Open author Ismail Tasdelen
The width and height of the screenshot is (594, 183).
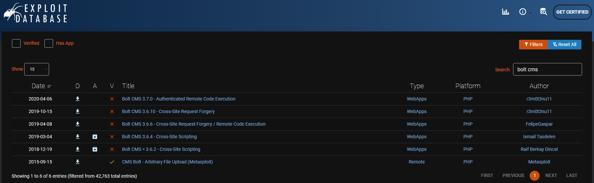click(x=539, y=137)
